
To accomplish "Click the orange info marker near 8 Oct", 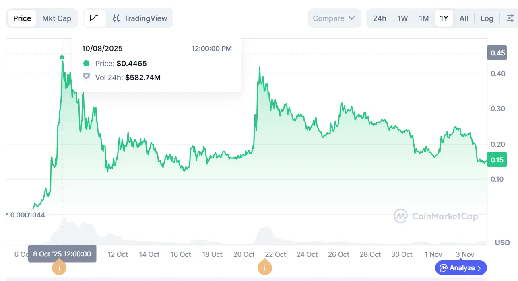I will [x=60, y=267].
